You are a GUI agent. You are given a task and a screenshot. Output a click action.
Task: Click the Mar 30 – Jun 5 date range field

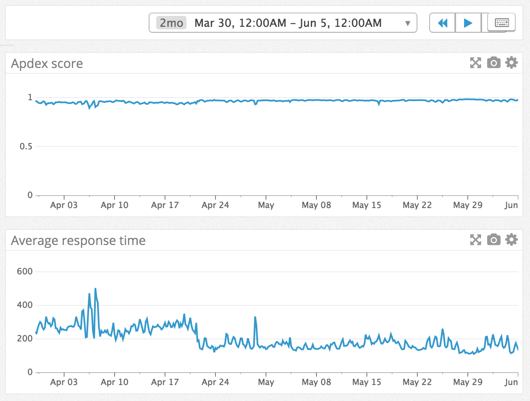pos(290,22)
